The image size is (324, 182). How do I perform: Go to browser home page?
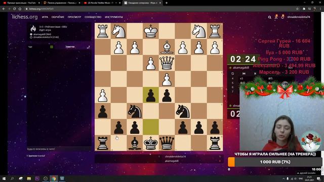tap(20, 9)
